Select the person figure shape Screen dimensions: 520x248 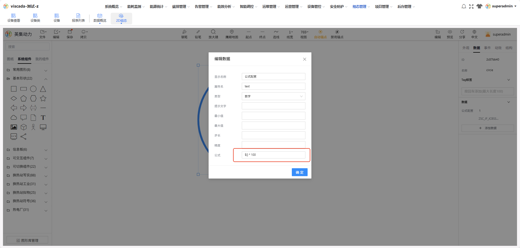click(x=33, y=127)
